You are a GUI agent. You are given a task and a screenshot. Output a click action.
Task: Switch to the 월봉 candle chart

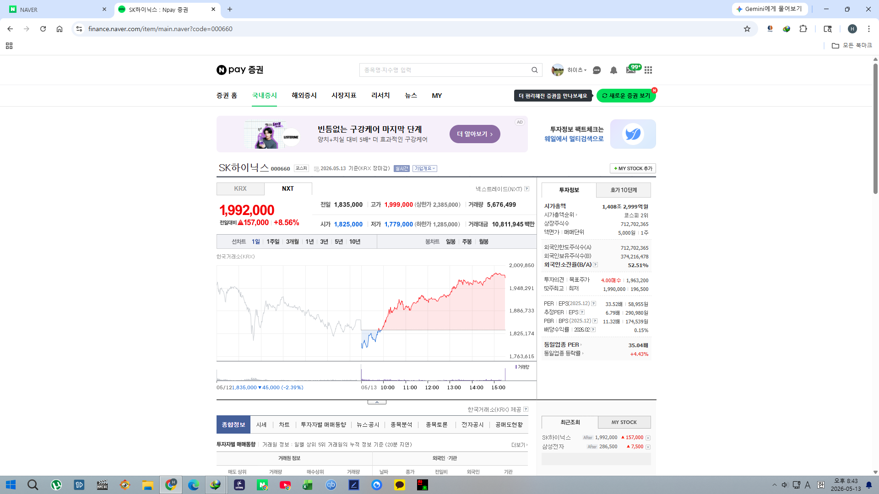[x=483, y=242]
